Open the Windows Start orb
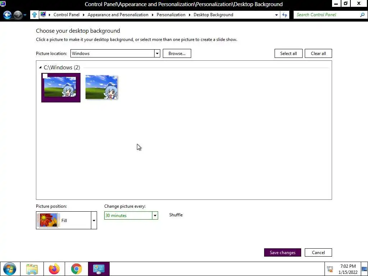 tap(10, 269)
